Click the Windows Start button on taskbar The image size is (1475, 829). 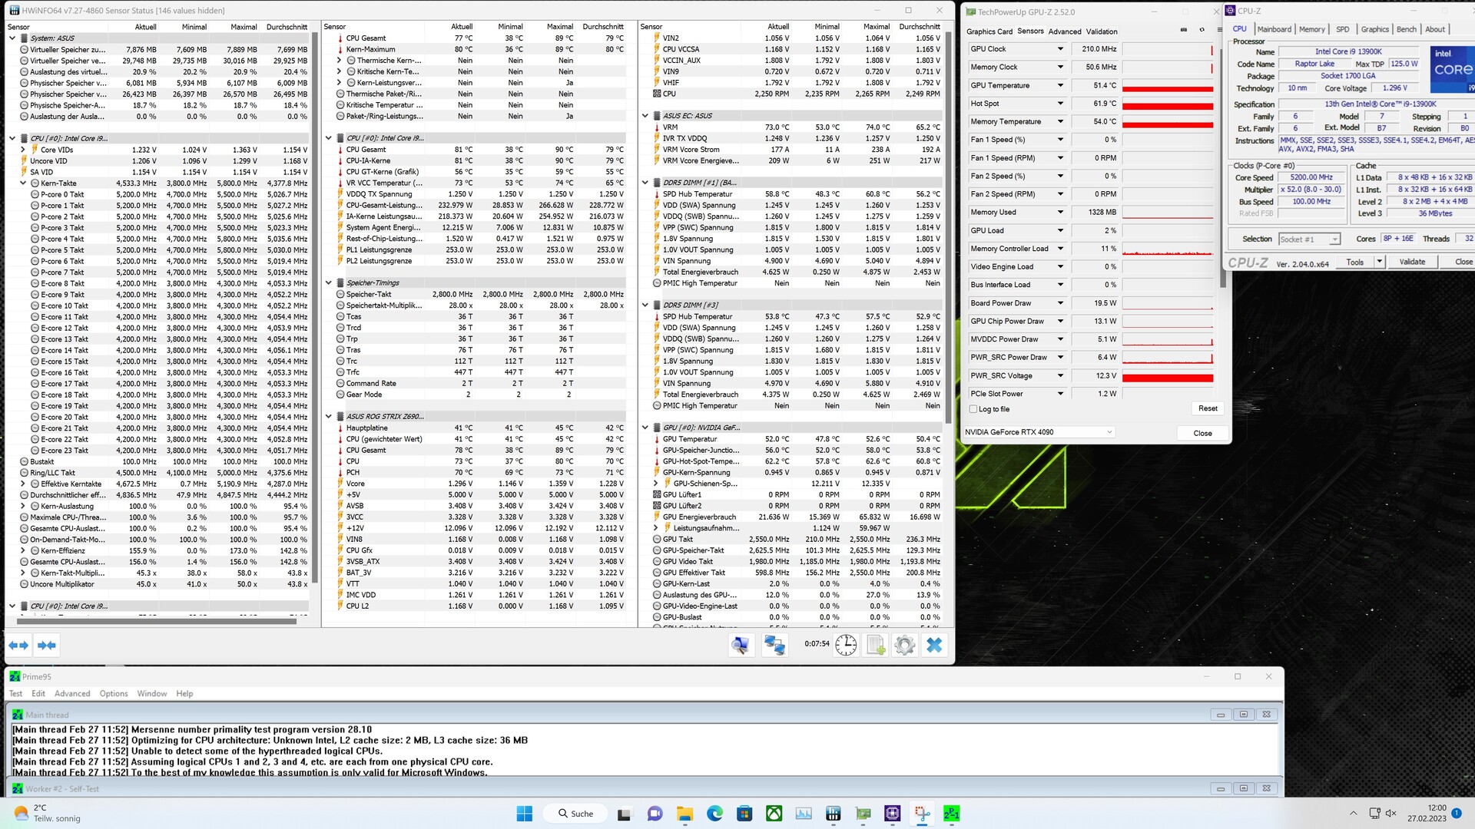pyautogui.click(x=525, y=813)
